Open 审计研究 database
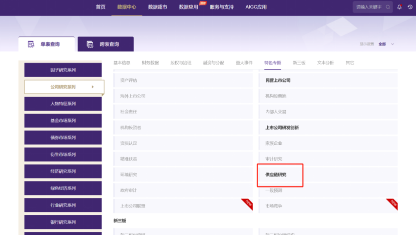This screenshot has width=416, height=235. (x=328, y=159)
